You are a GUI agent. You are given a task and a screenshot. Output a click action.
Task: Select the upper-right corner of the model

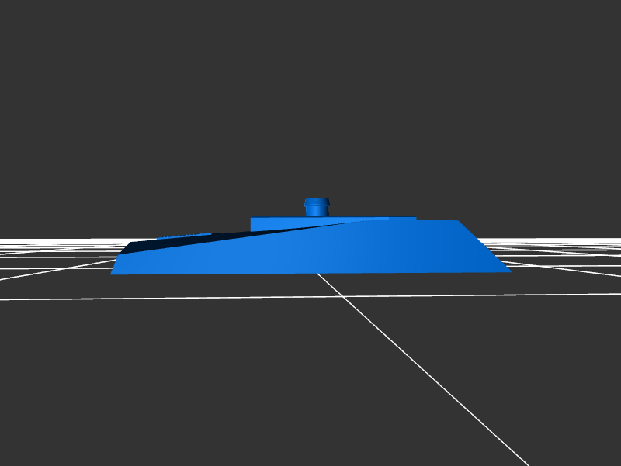456,221
